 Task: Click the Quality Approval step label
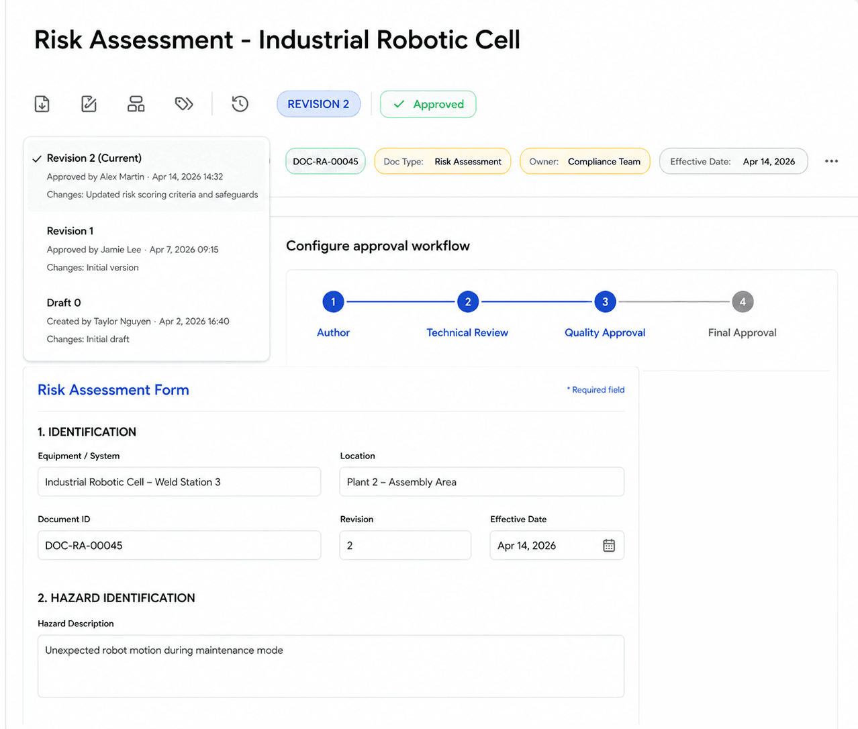coord(605,332)
